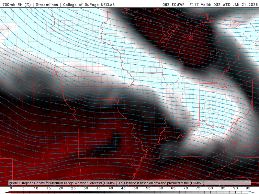Select the "65" colorbar scale label

pos(173,188)
